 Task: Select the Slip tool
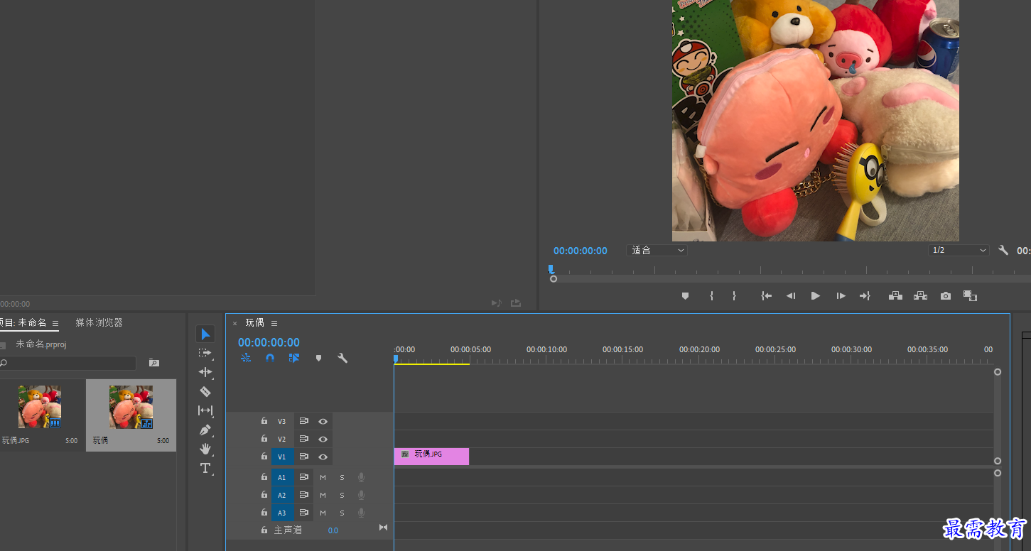[205, 410]
